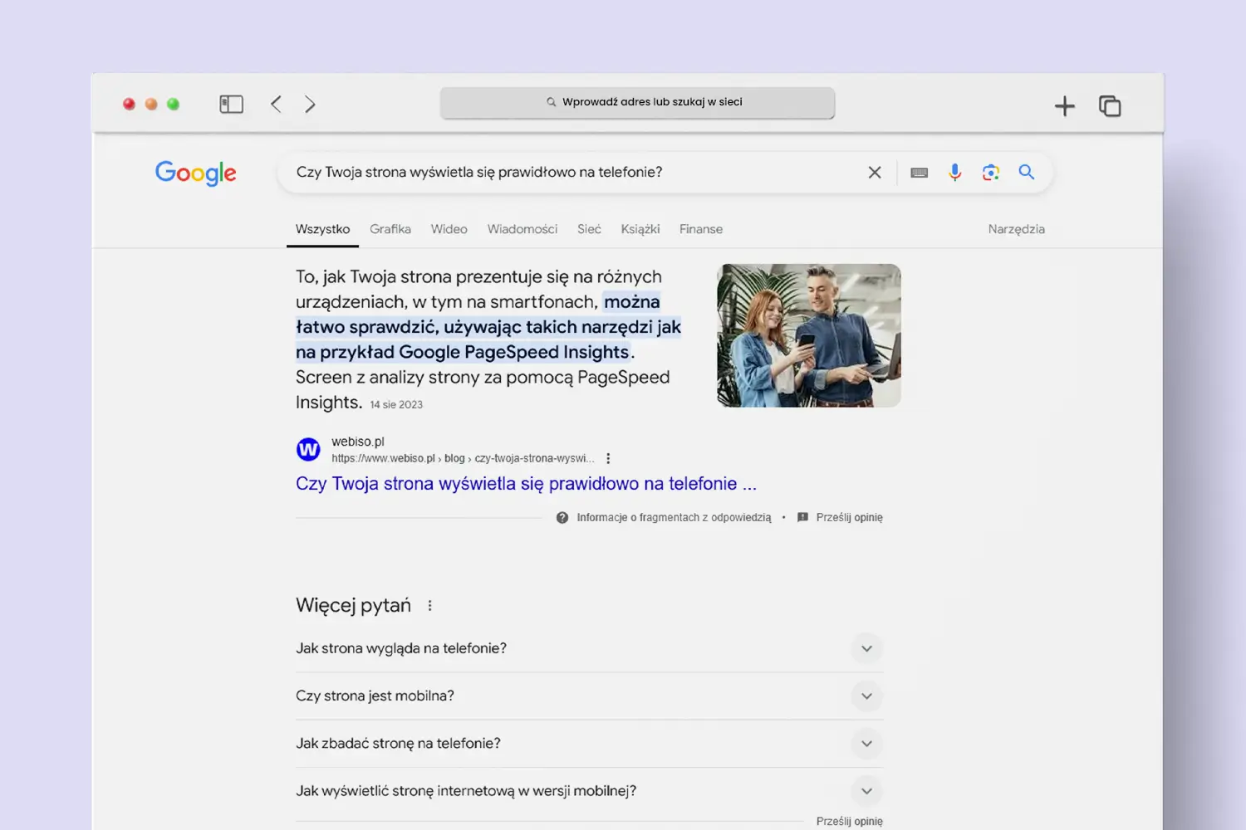The image size is (1246, 830).
Task: Select the Wszystko tab
Action: 322,229
